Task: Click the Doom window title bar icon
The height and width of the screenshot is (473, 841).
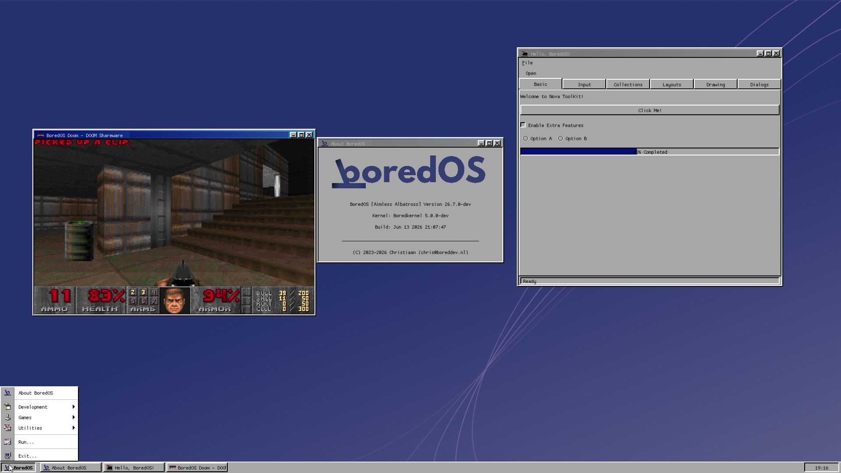Action: [x=40, y=135]
